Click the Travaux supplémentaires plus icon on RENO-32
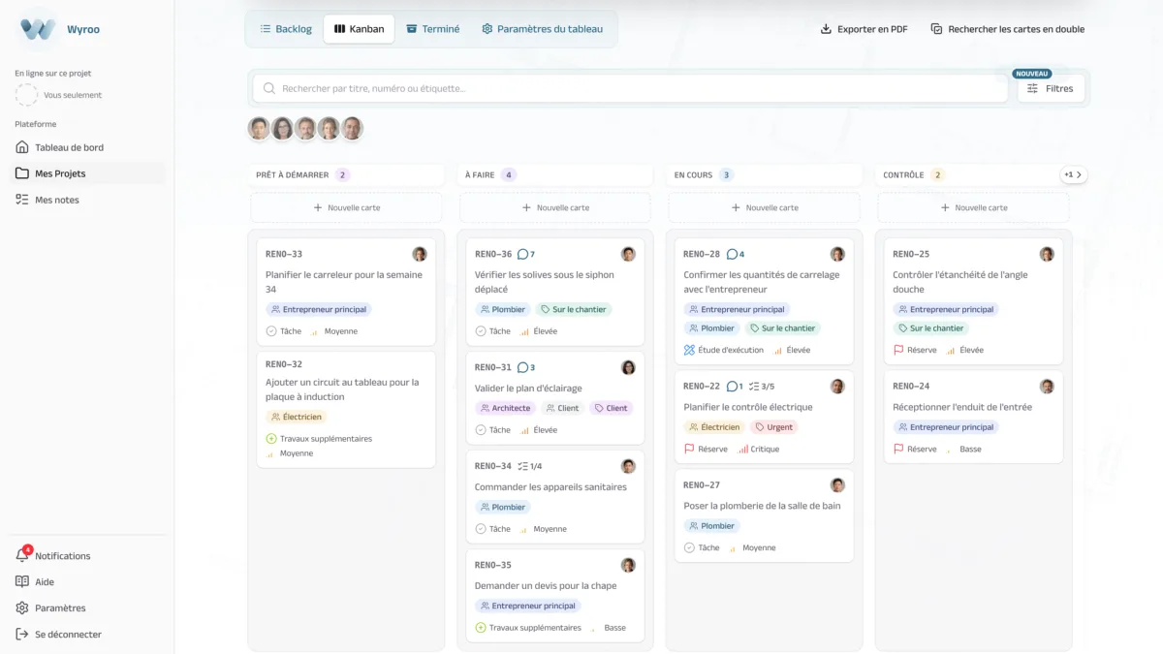 click(271, 438)
